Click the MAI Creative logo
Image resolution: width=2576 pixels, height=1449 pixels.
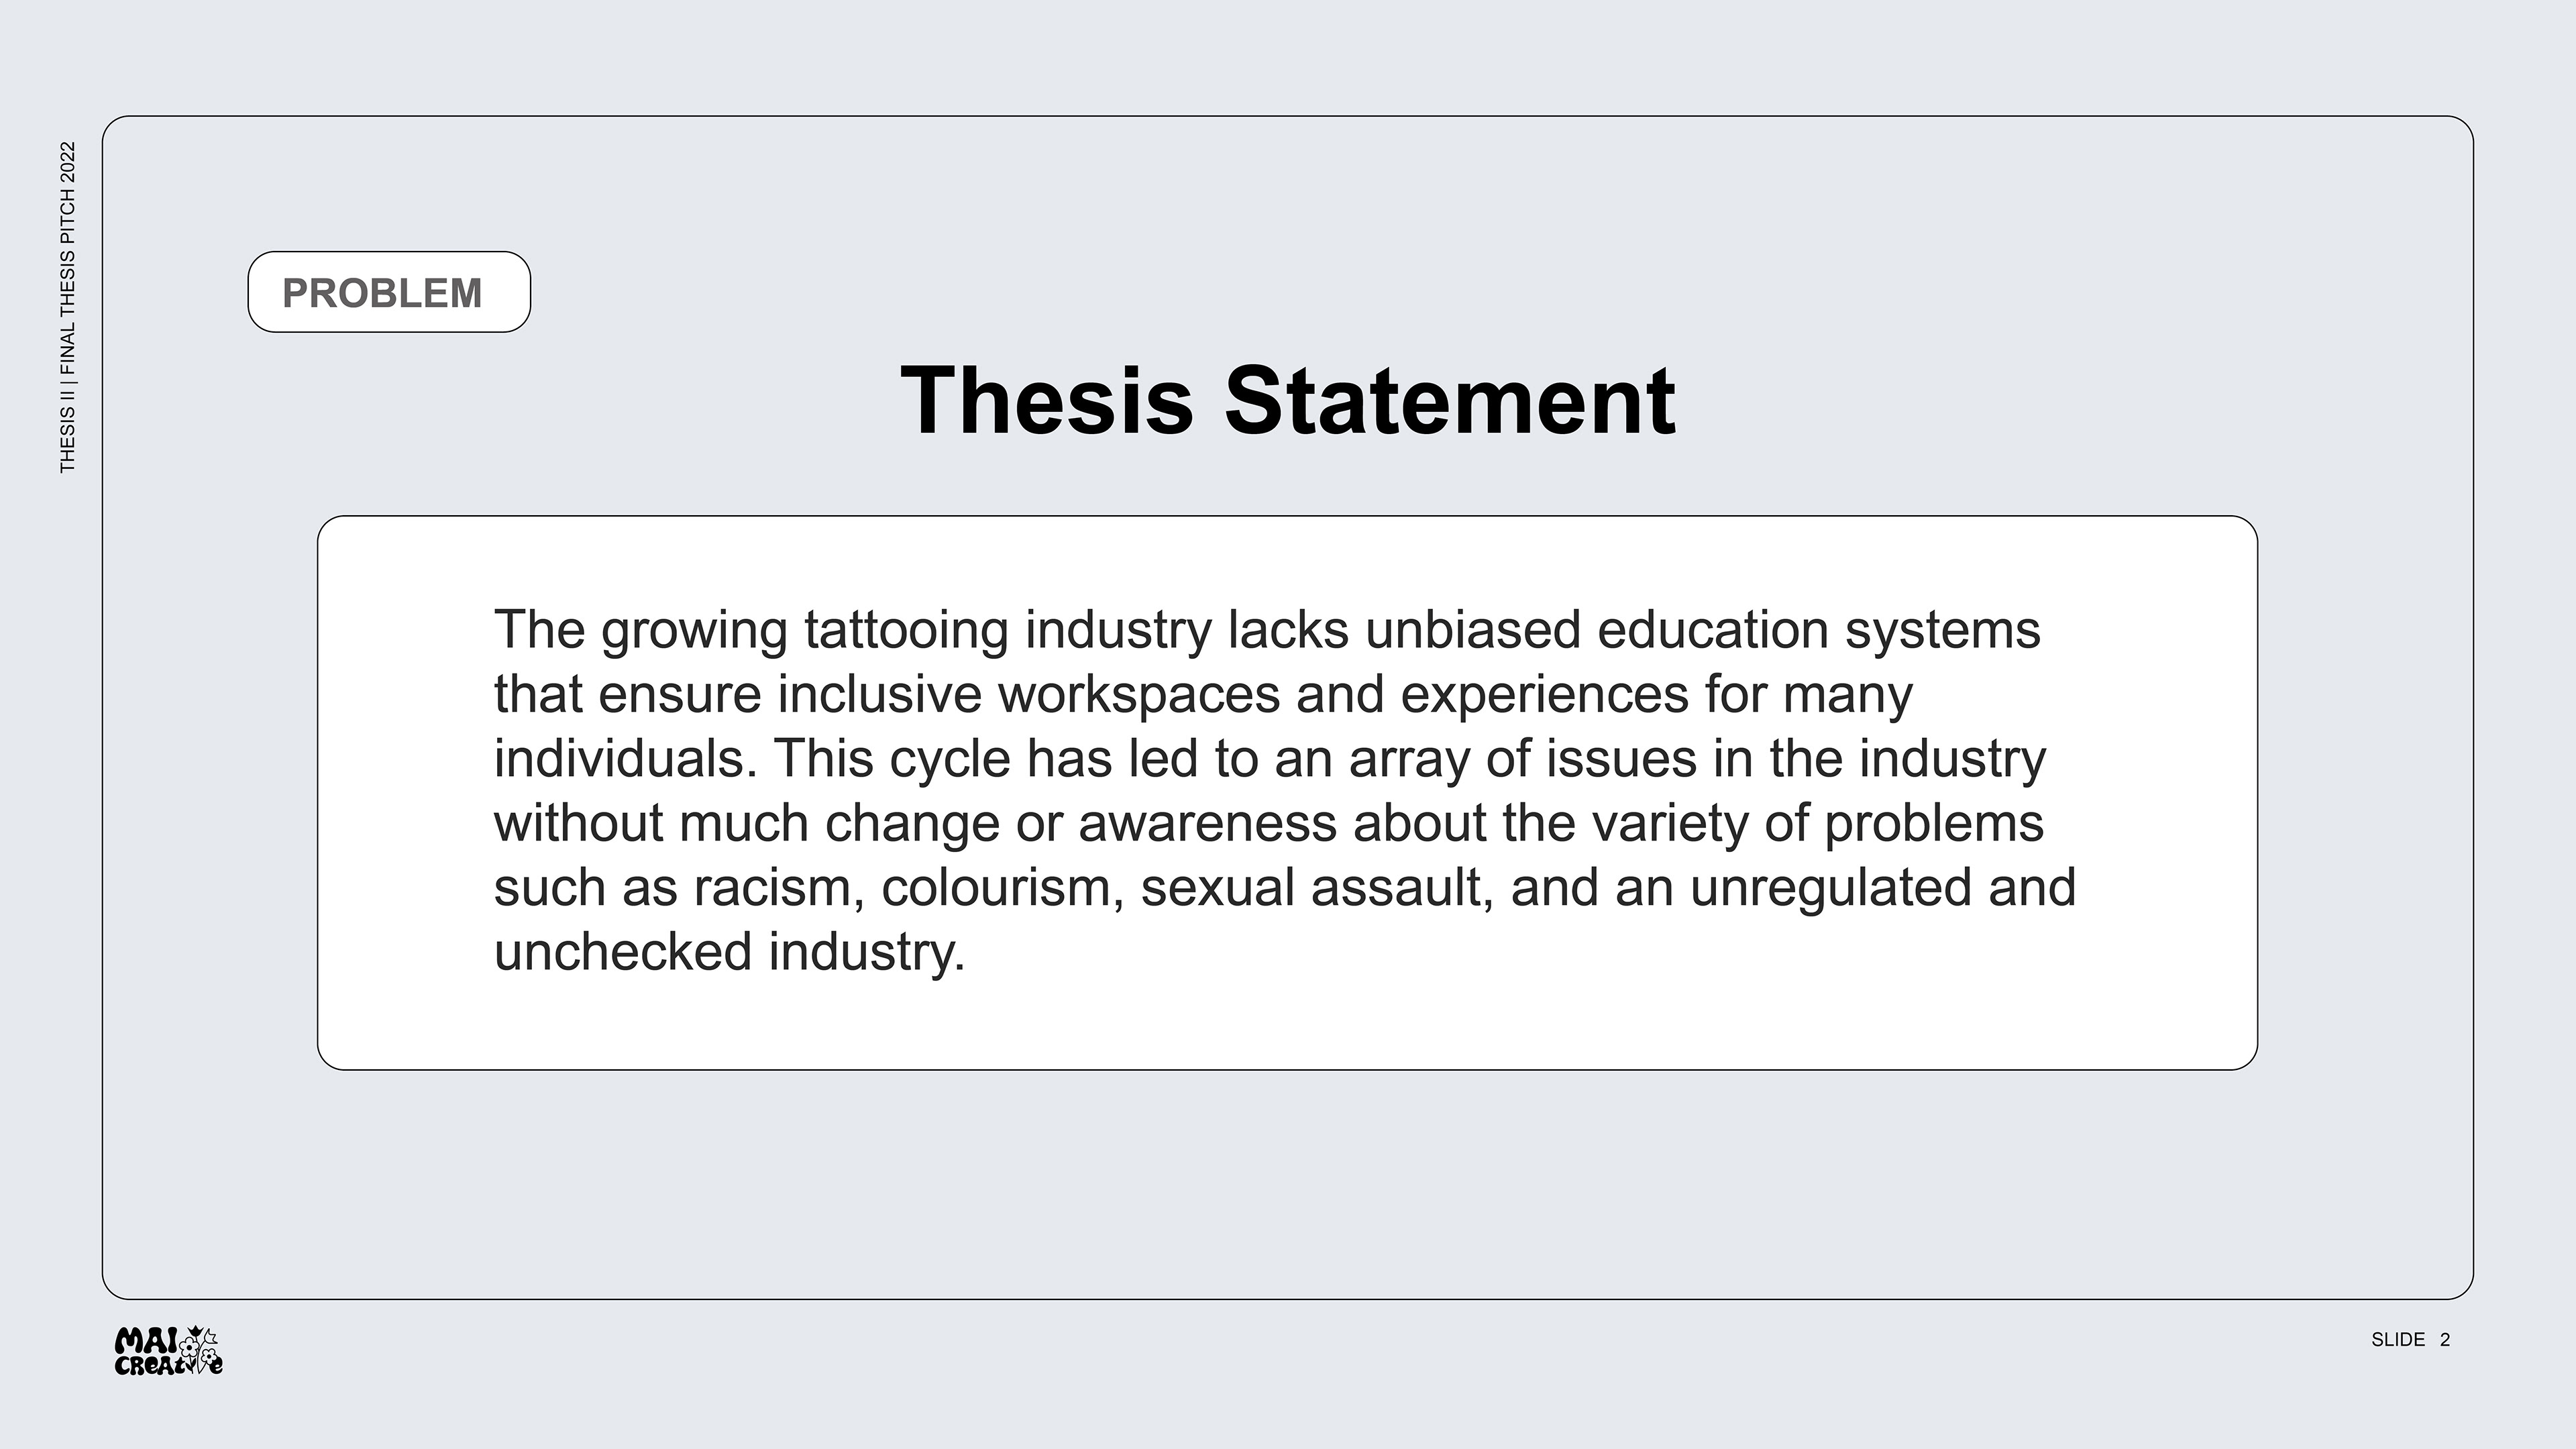169,1351
